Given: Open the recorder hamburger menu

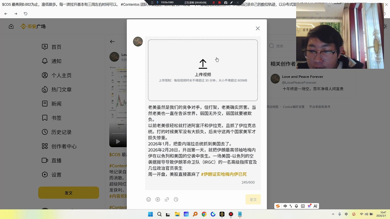Looking at the screenshot, I should [152, 2].
